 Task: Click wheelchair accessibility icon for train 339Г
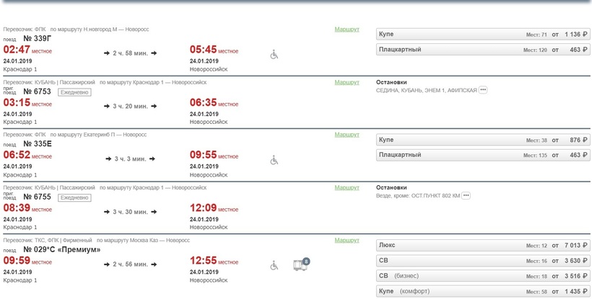click(x=274, y=55)
